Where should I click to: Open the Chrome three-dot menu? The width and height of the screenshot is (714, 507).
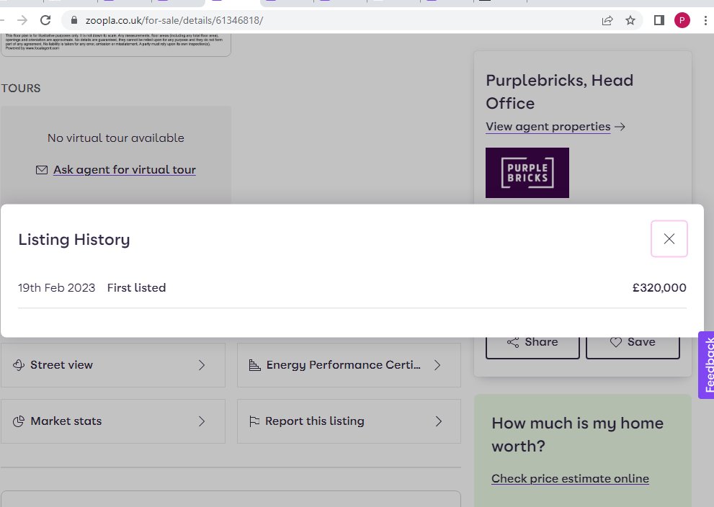pyautogui.click(x=704, y=21)
